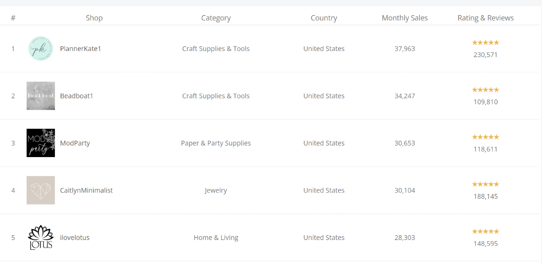Sort by the Monthly Sales column header
The width and height of the screenshot is (542, 264).
(405, 18)
